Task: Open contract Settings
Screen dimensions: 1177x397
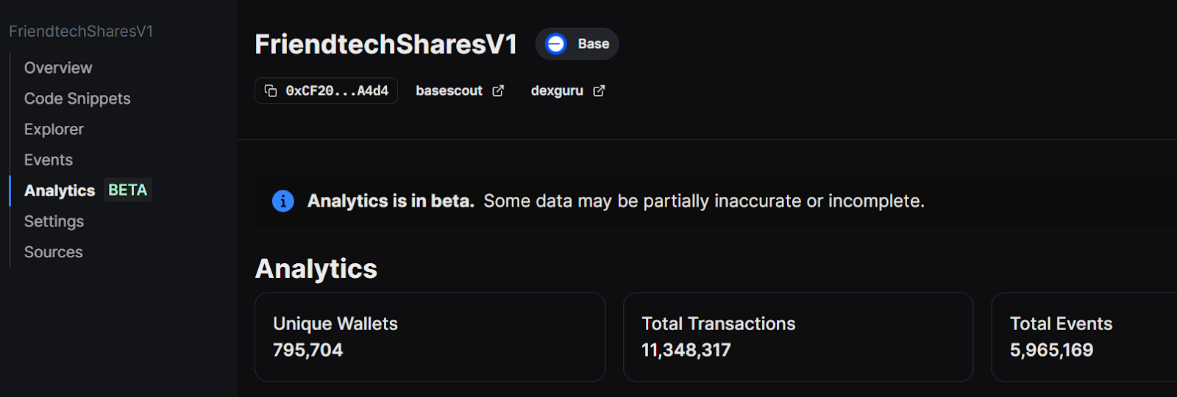Action: [54, 221]
